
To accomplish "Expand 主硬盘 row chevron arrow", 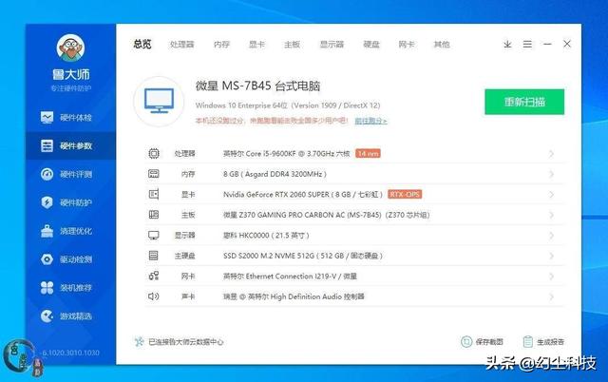I will pos(551,256).
